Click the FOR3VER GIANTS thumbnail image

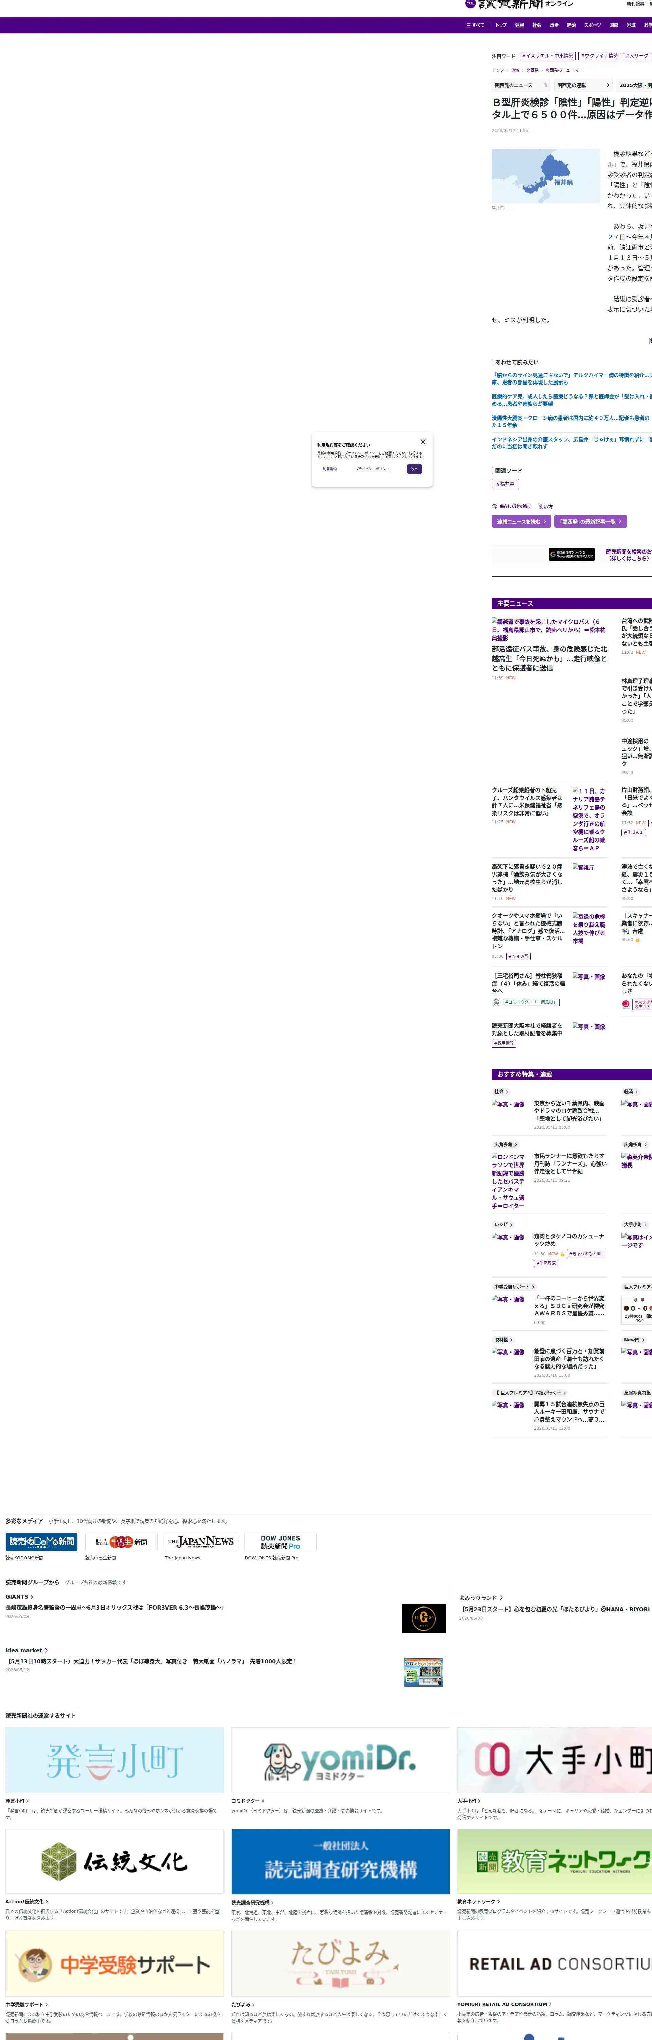423,1619
